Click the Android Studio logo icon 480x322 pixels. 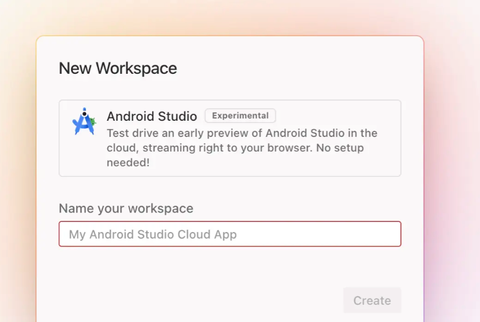point(84,120)
